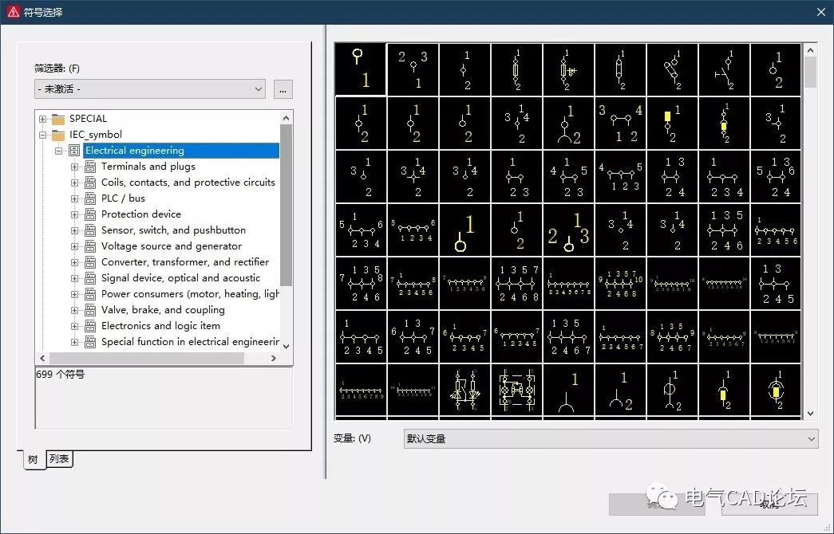Select the terminal symbol with a switch contact

coord(724,69)
